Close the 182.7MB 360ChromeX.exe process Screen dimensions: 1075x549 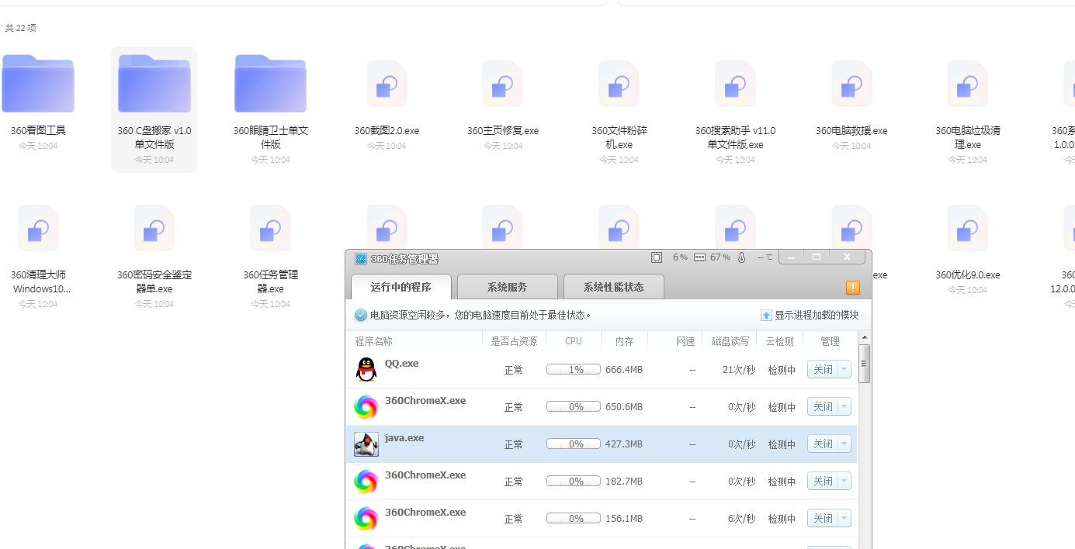[x=823, y=482]
